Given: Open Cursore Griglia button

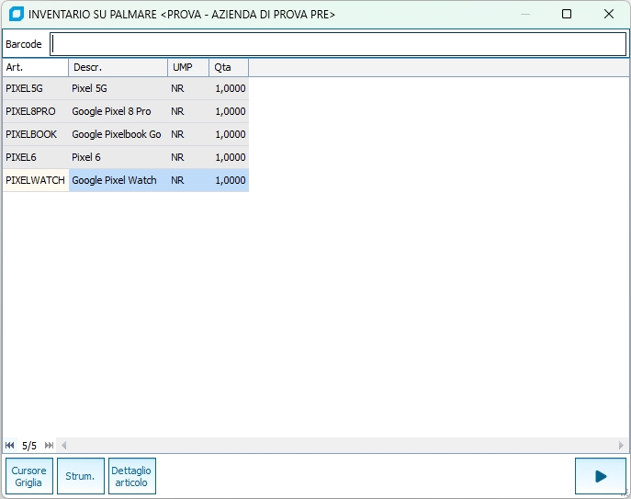Looking at the screenshot, I should pos(29,476).
